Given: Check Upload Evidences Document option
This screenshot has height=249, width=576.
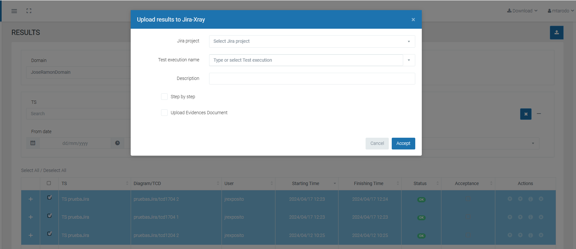Looking at the screenshot, I should pyautogui.click(x=164, y=113).
